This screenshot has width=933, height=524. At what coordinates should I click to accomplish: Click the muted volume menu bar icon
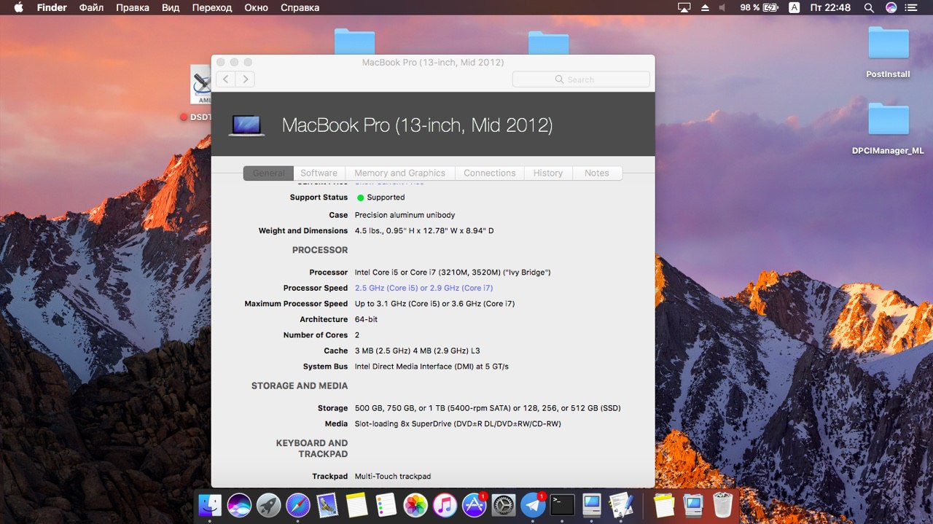pyautogui.click(x=722, y=7)
